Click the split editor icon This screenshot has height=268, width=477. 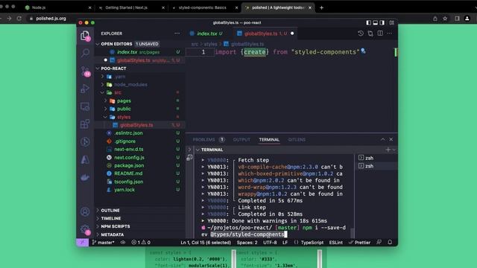pyautogui.click(x=380, y=33)
